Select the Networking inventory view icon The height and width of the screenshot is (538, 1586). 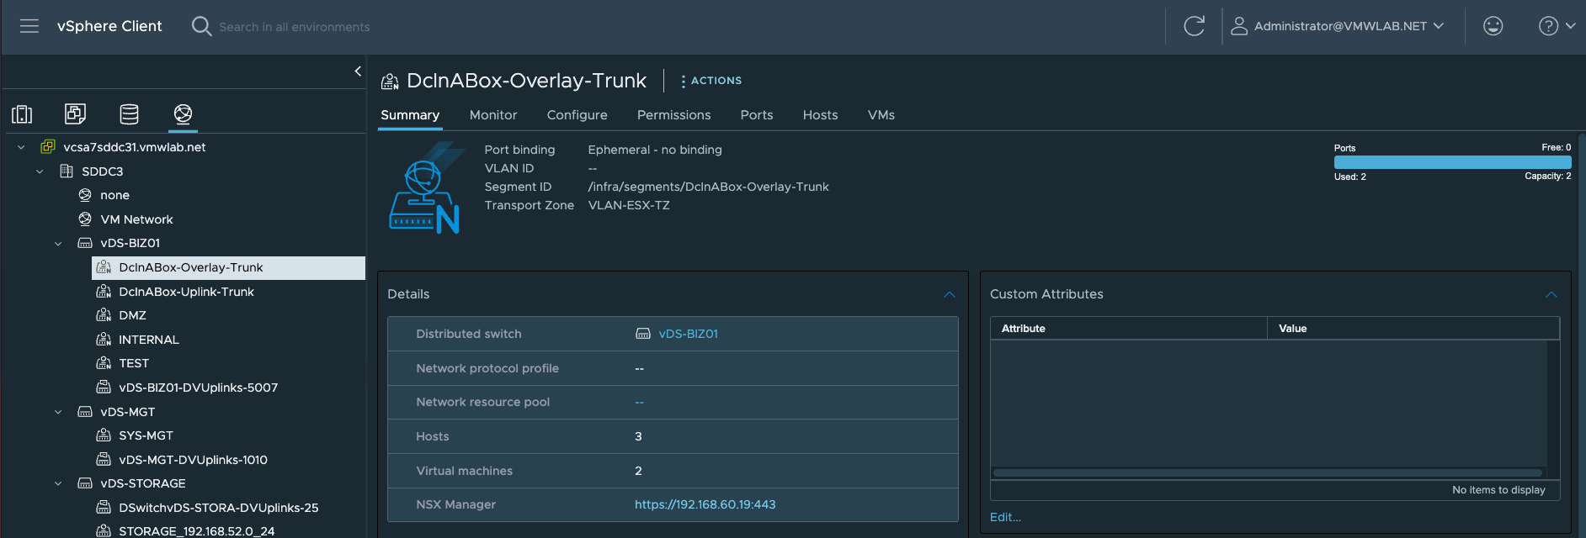pyautogui.click(x=183, y=113)
